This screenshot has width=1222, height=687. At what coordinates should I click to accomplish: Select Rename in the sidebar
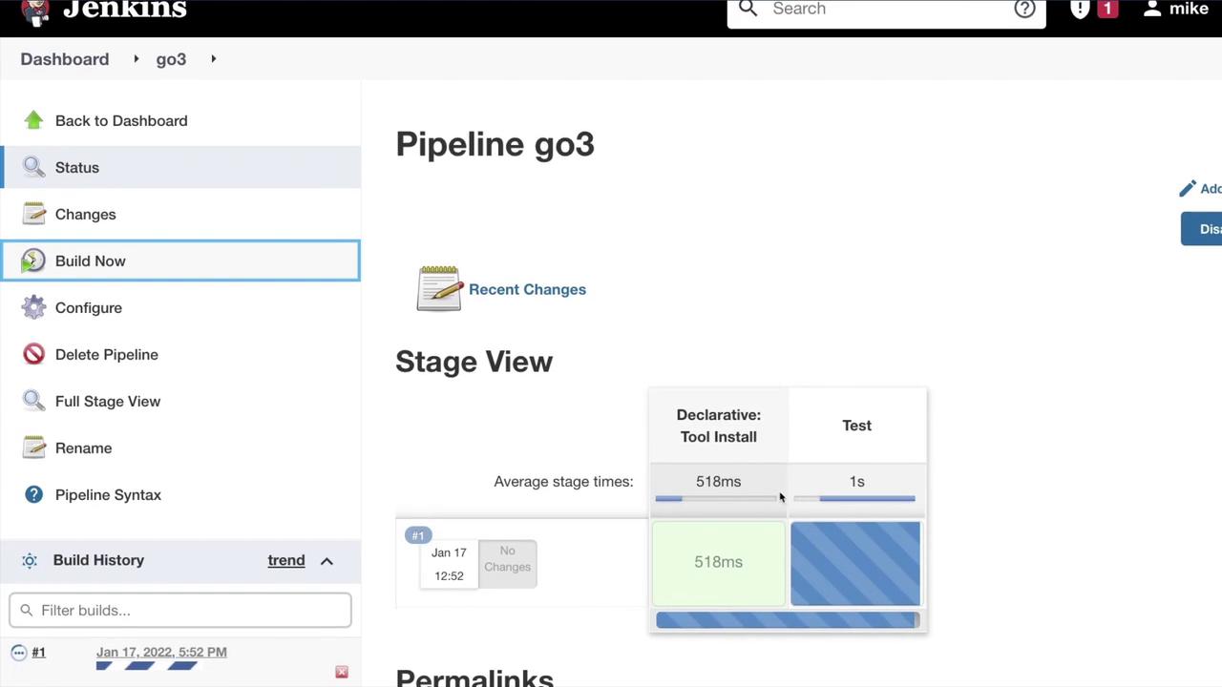pyautogui.click(x=83, y=448)
